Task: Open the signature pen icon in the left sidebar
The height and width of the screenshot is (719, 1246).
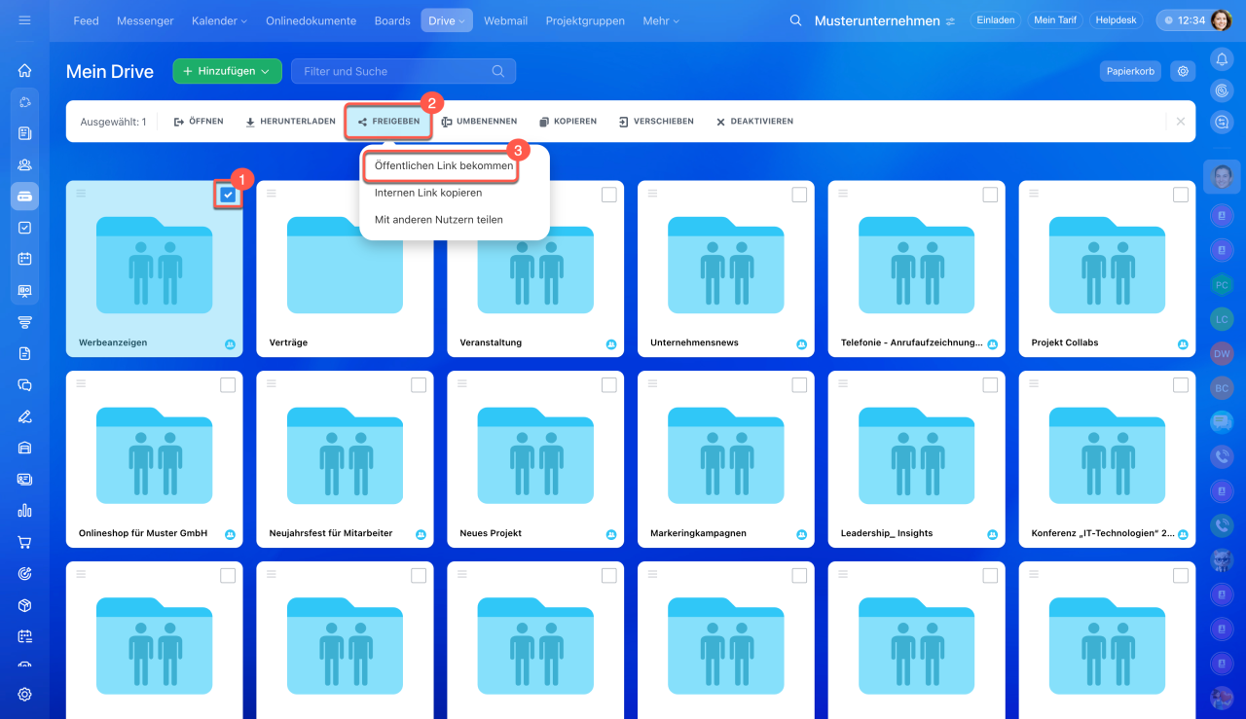Action: point(24,416)
